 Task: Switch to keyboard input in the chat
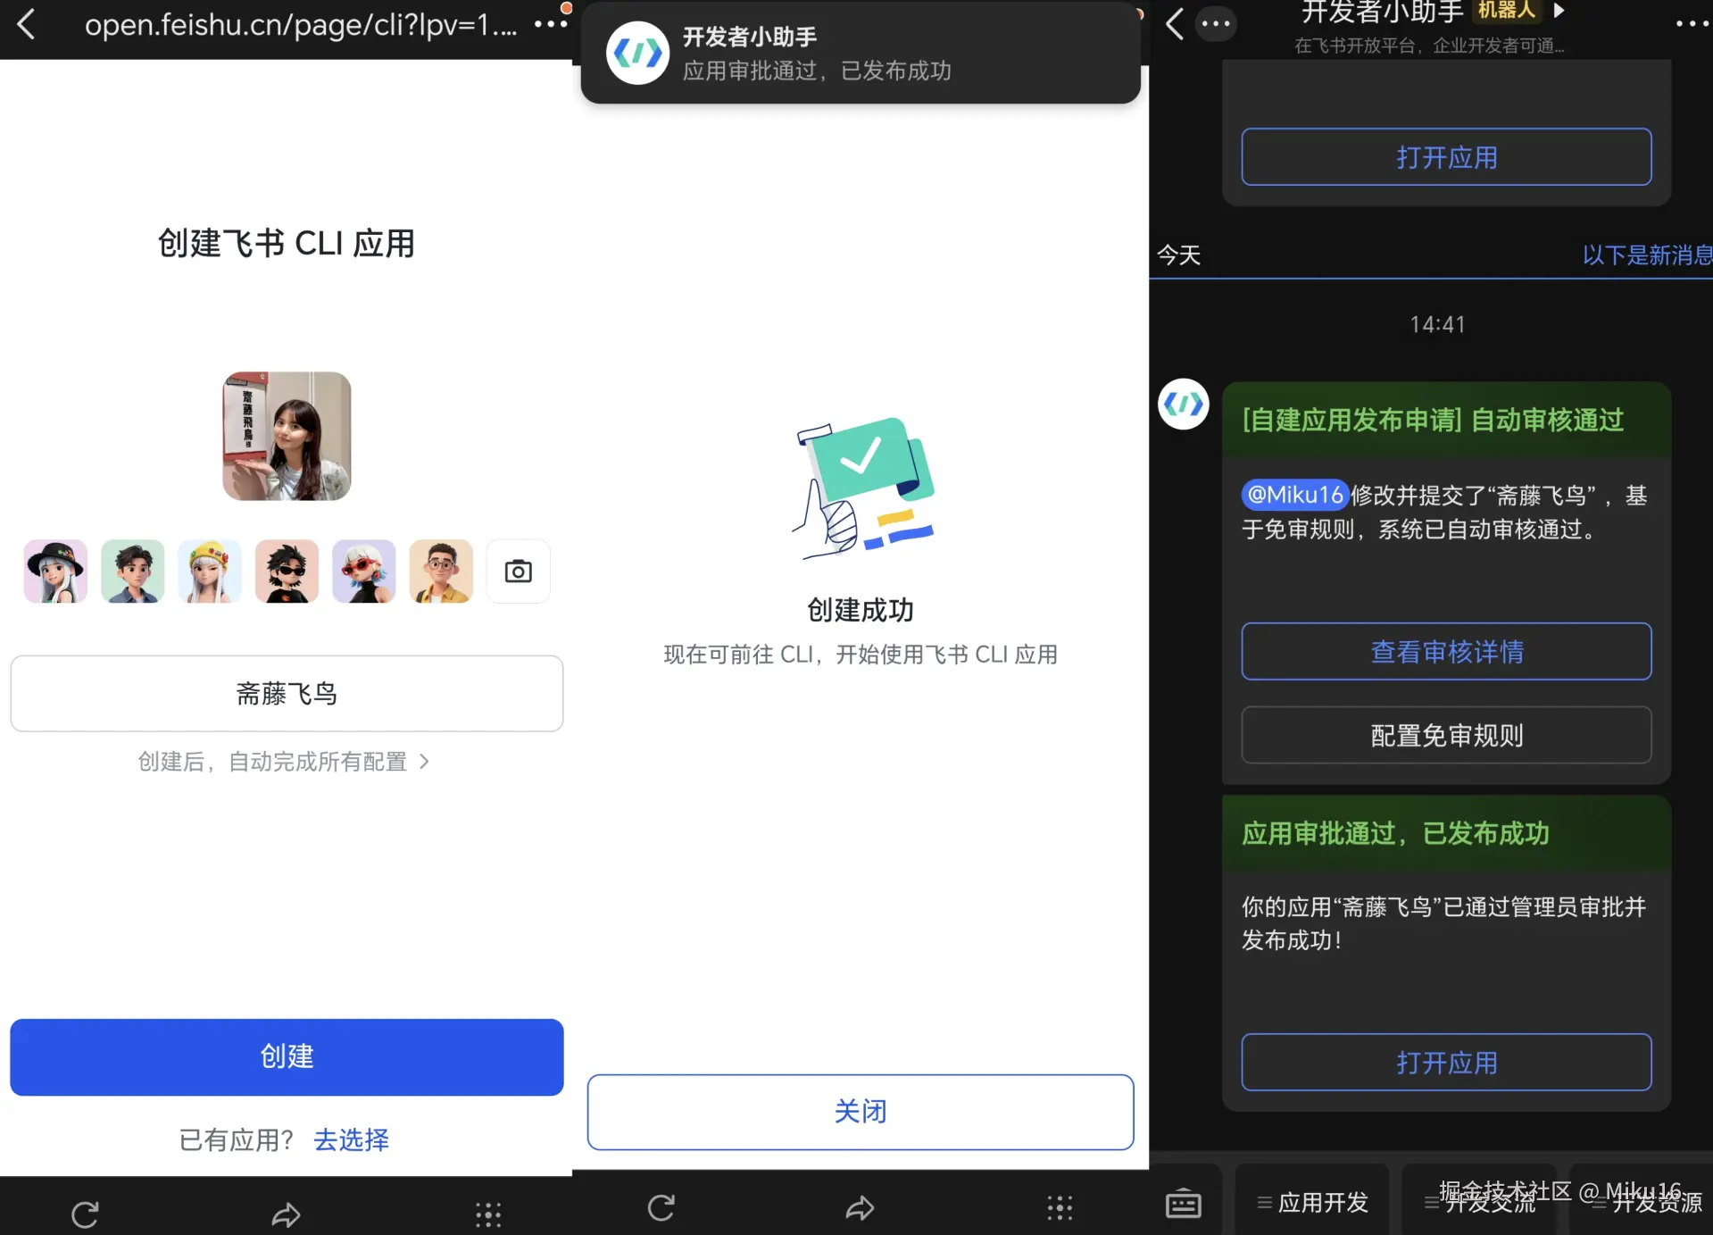pyautogui.click(x=1184, y=1203)
